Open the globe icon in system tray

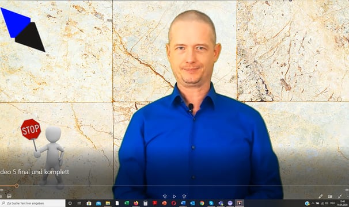pyautogui.click(x=307, y=203)
